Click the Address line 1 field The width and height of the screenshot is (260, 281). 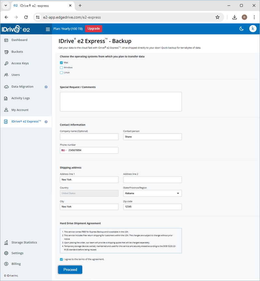(x=89, y=180)
